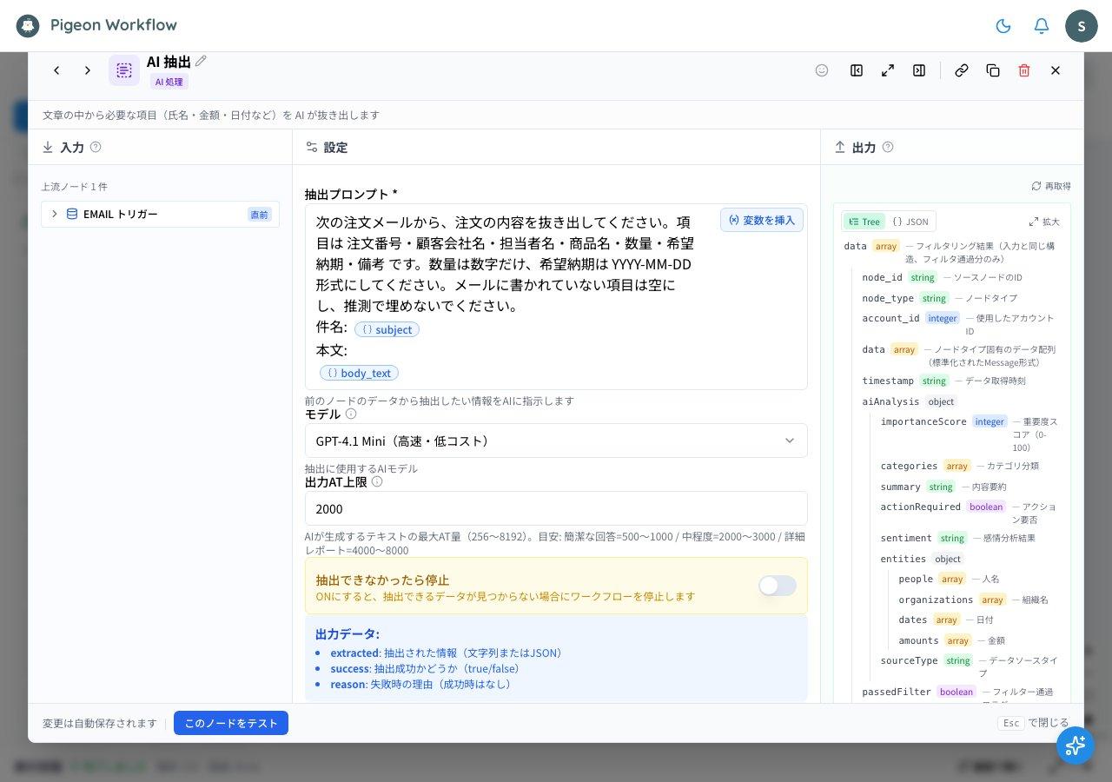Click the body_text variable chip
The image size is (1112, 782).
point(359,373)
